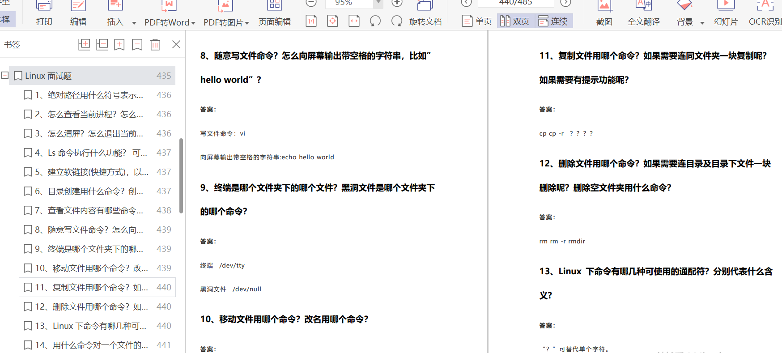The width and height of the screenshot is (782, 353).
Task: Zoom in with the plus button
Action: pyautogui.click(x=396, y=3)
